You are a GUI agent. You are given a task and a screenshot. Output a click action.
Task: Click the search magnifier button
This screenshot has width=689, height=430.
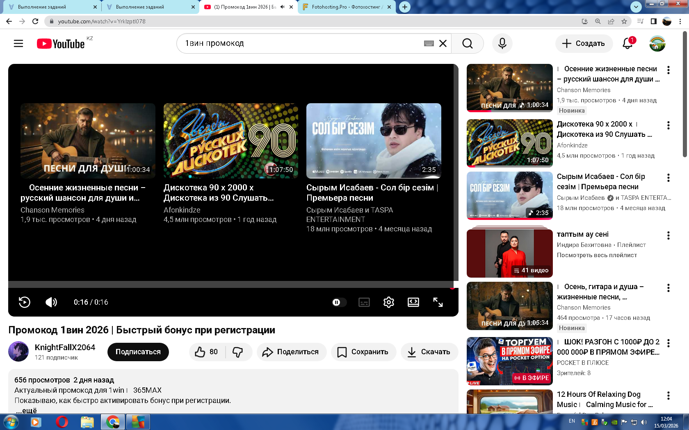467,43
